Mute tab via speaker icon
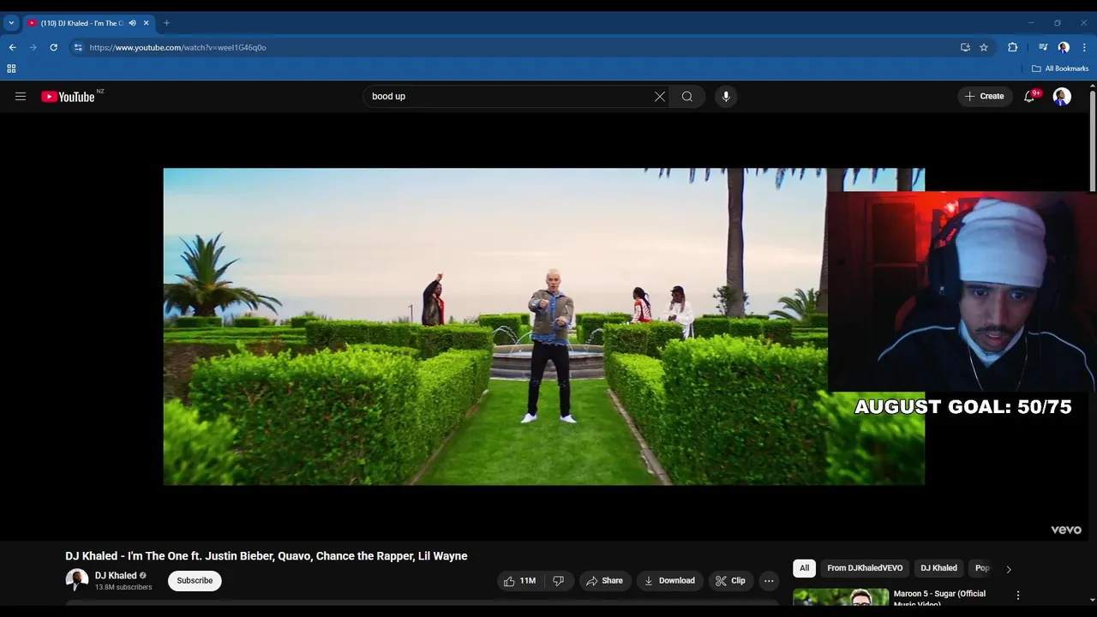The image size is (1097, 617). pos(132,23)
